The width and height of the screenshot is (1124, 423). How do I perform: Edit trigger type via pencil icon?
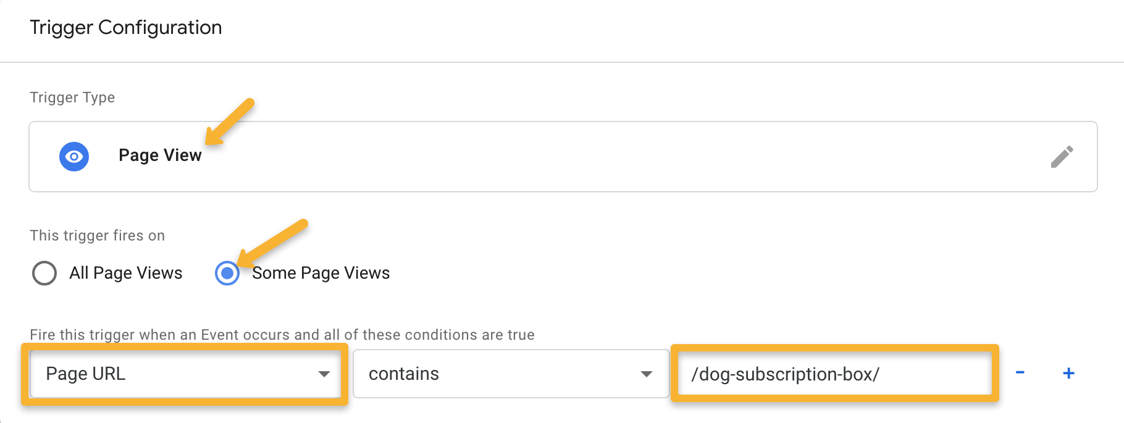click(1062, 157)
